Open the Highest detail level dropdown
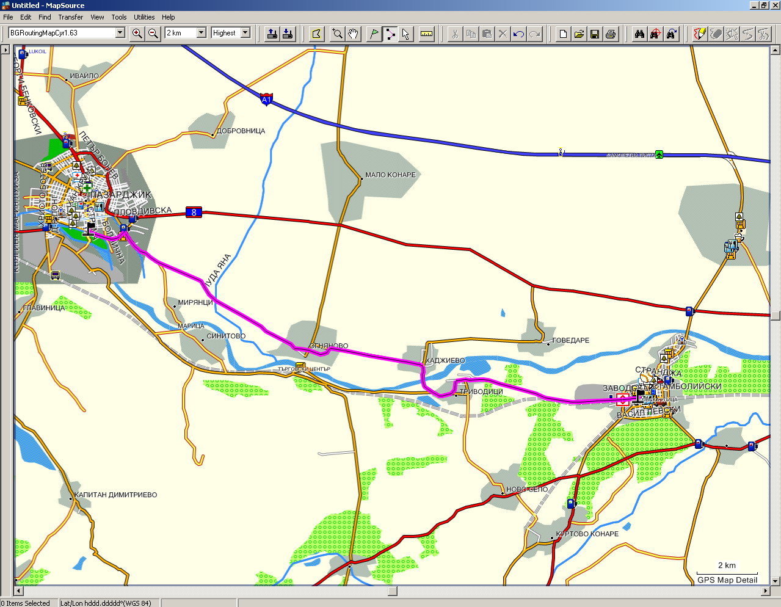This screenshot has width=781, height=607. point(245,33)
